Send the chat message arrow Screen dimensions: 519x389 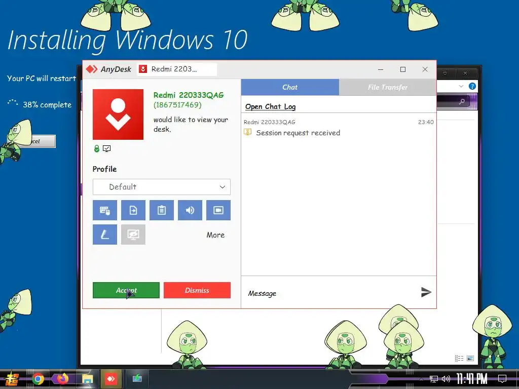[426, 292]
